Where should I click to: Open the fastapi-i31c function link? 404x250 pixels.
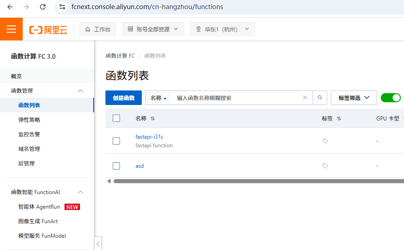[x=150, y=137]
